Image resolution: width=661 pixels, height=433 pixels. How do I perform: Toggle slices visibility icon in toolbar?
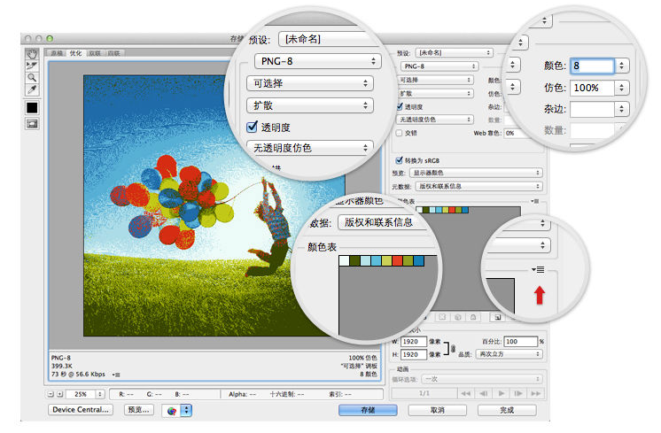[32, 124]
